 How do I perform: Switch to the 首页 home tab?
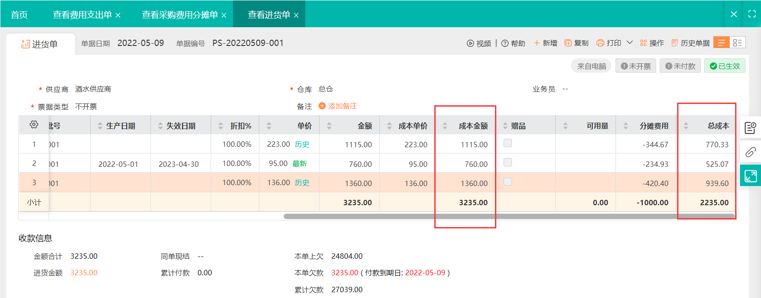pyautogui.click(x=19, y=15)
